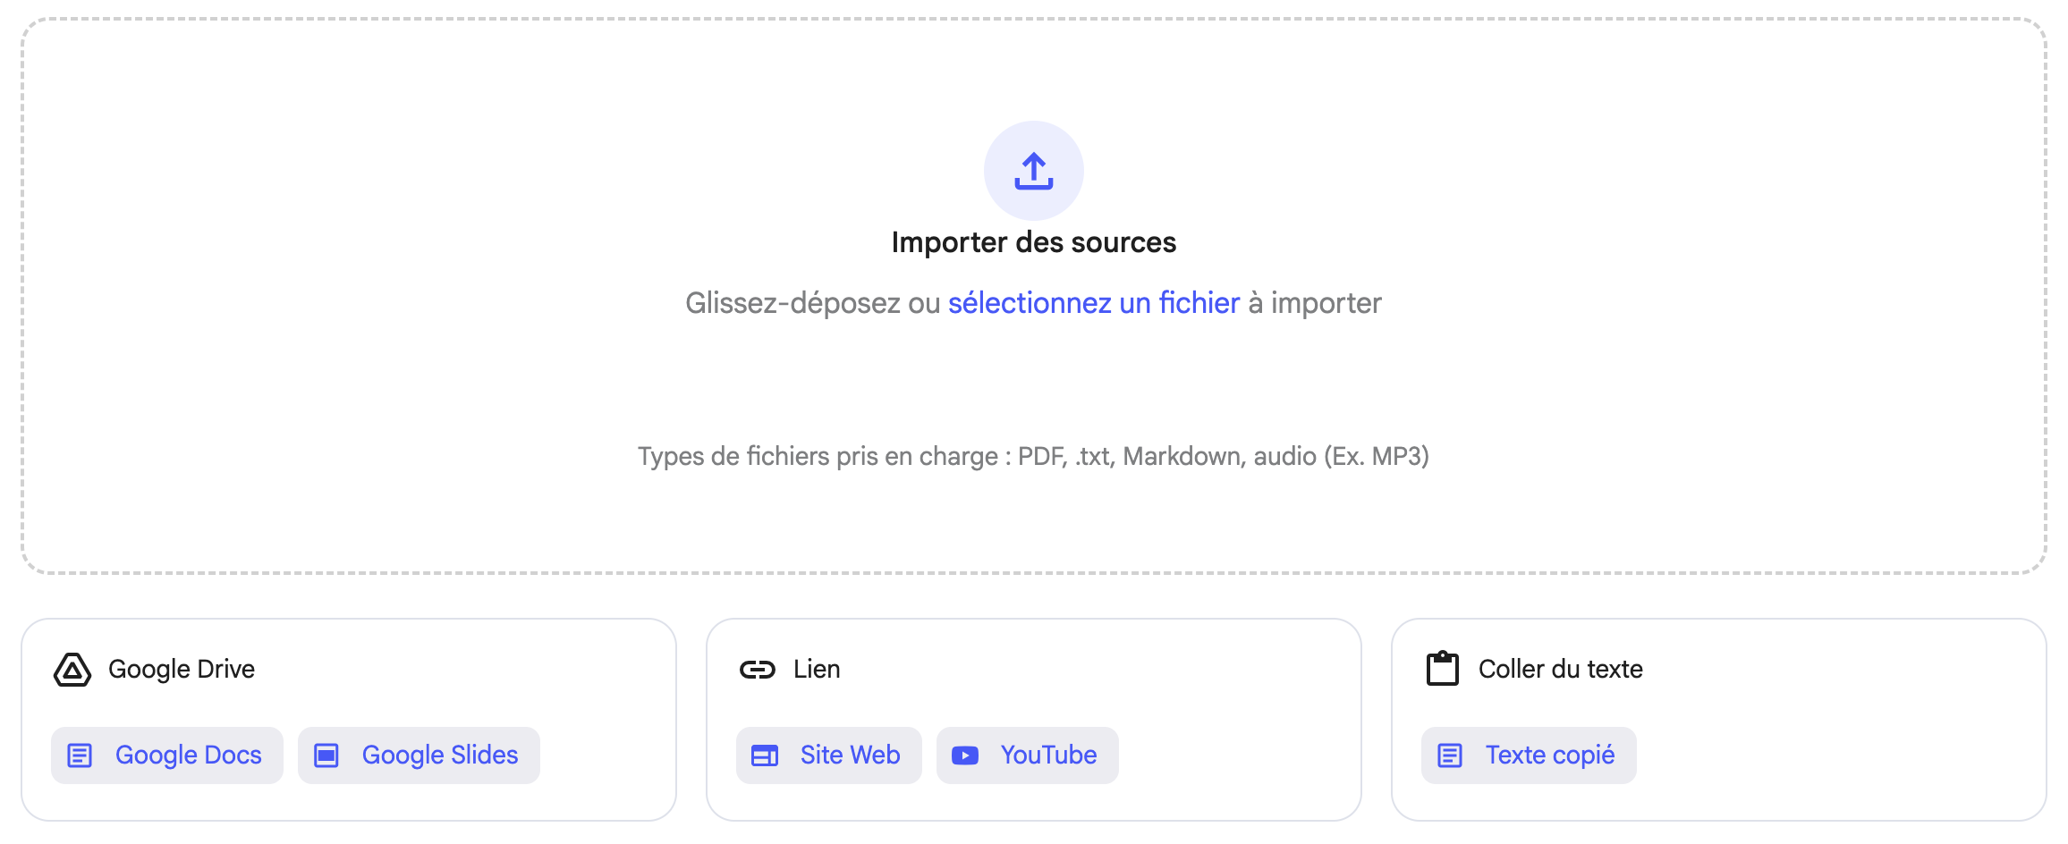This screenshot has width=2068, height=844.
Task: Open file picker via sélectionnez un fichier
Action: click(x=1092, y=303)
